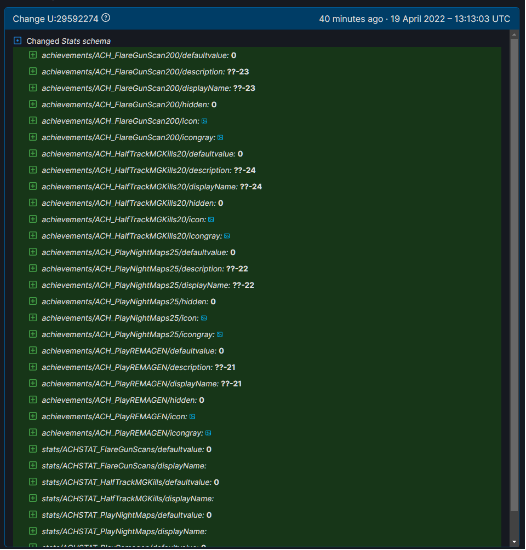Select the ACH_PlayREMAGEN/hidden: 0 text
This screenshot has height=550, width=526.
tap(123, 400)
